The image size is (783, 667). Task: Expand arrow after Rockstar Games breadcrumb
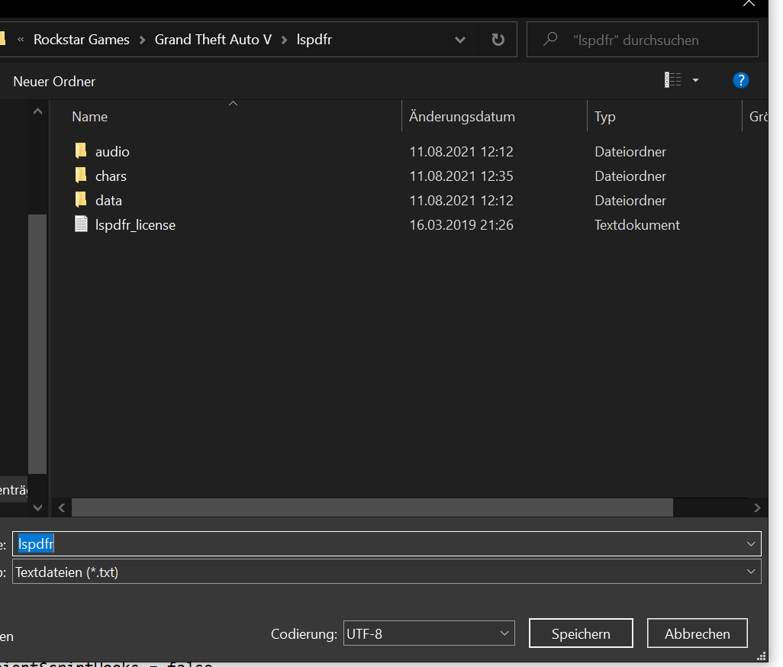(142, 40)
